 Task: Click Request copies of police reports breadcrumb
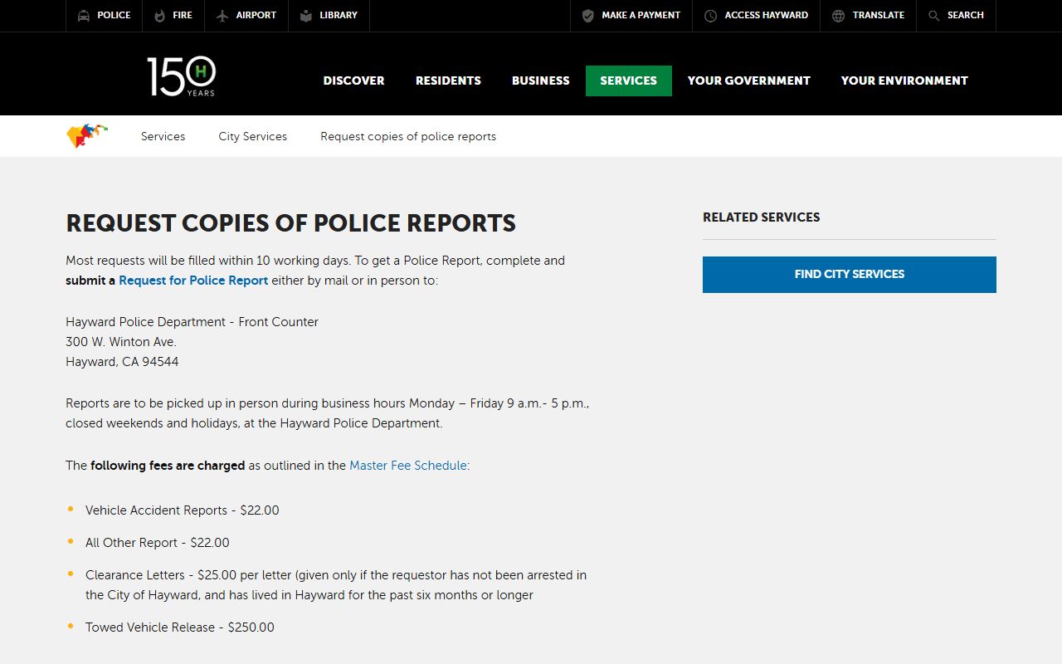pyautogui.click(x=408, y=136)
